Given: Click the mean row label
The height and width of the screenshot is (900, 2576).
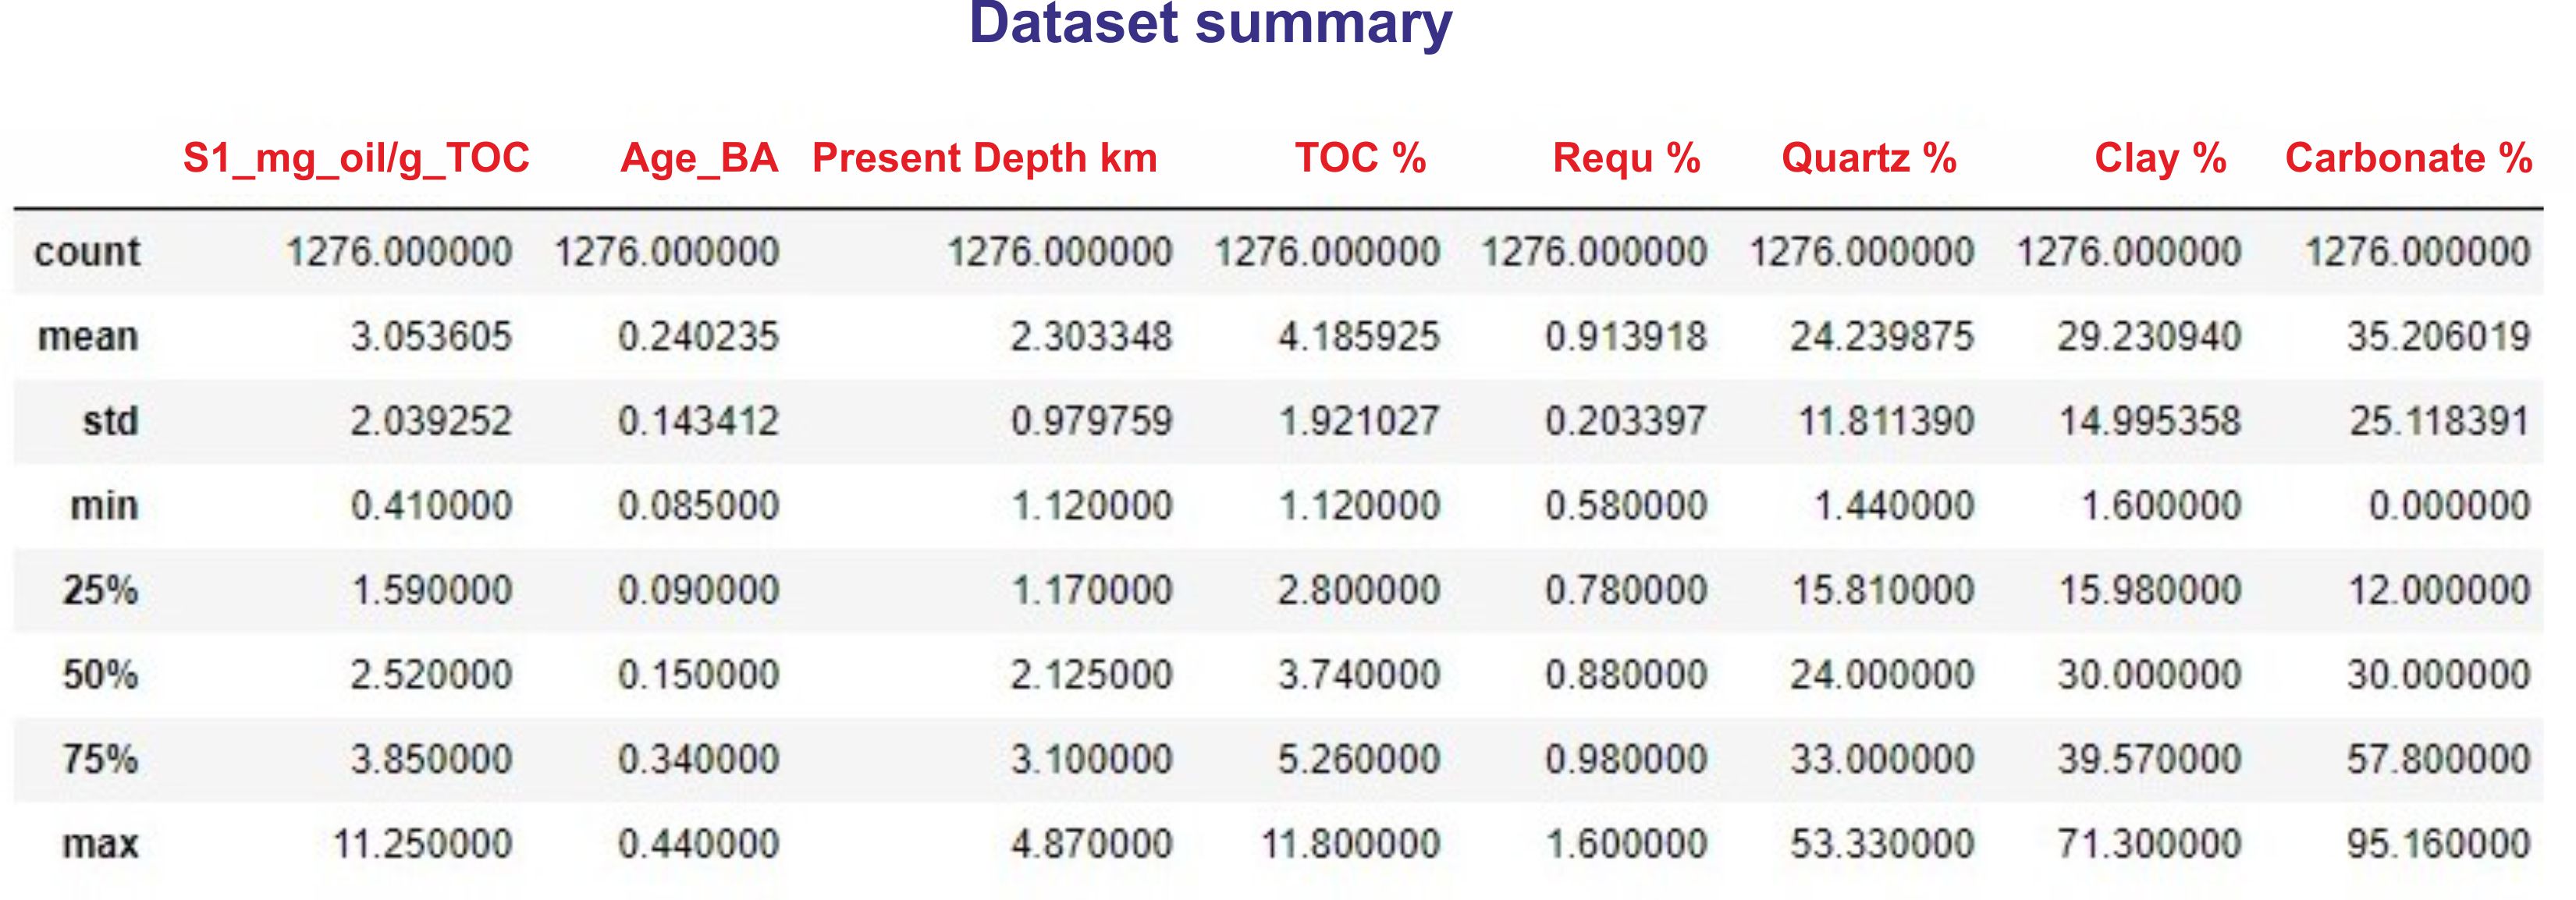Looking at the screenshot, I should click(x=88, y=337).
